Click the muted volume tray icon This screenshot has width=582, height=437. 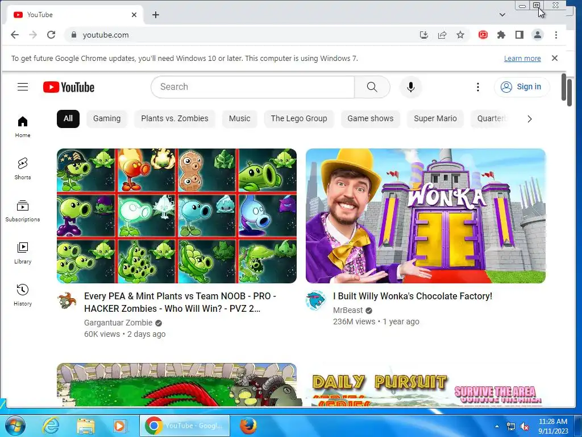click(x=525, y=426)
